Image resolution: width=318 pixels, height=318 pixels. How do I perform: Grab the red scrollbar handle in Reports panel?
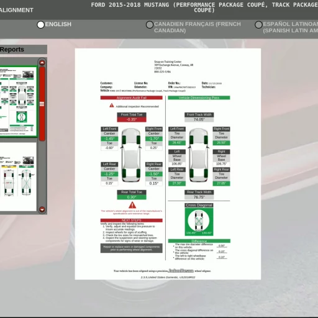tap(42, 104)
